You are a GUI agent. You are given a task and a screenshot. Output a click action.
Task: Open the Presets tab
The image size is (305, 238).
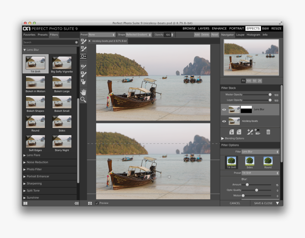click(43, 35)
